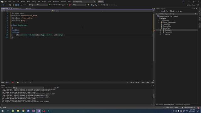This screenshot has width=201, height=113.
Task: Switch to the Framework.h editor tab
Action: tap(17, 8)
